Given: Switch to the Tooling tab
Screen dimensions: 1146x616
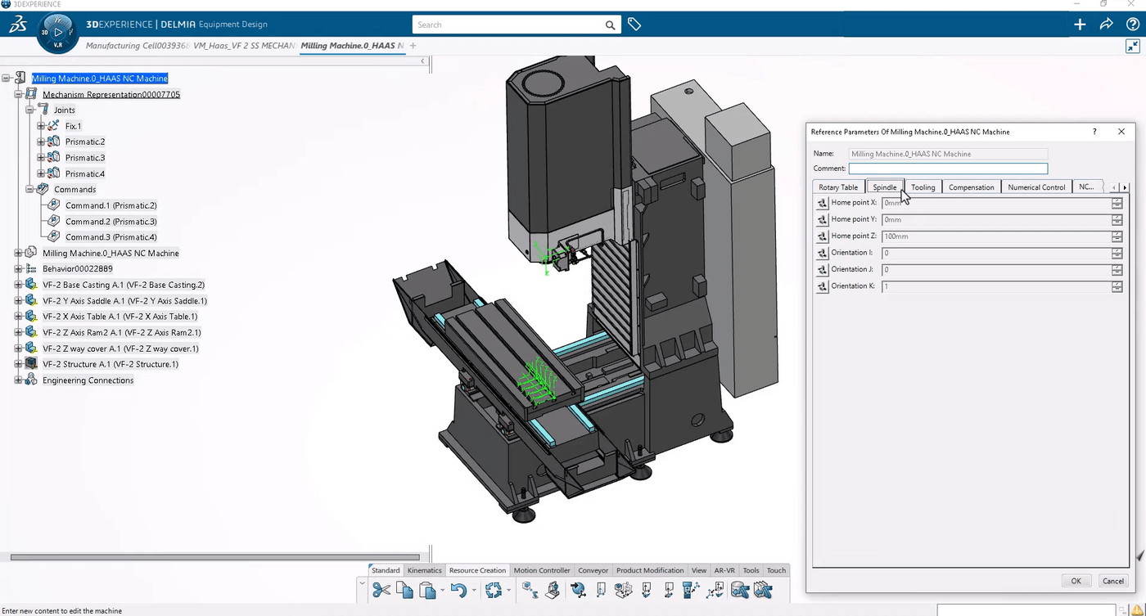Looking at the screenshot, I should pos(923,187).
